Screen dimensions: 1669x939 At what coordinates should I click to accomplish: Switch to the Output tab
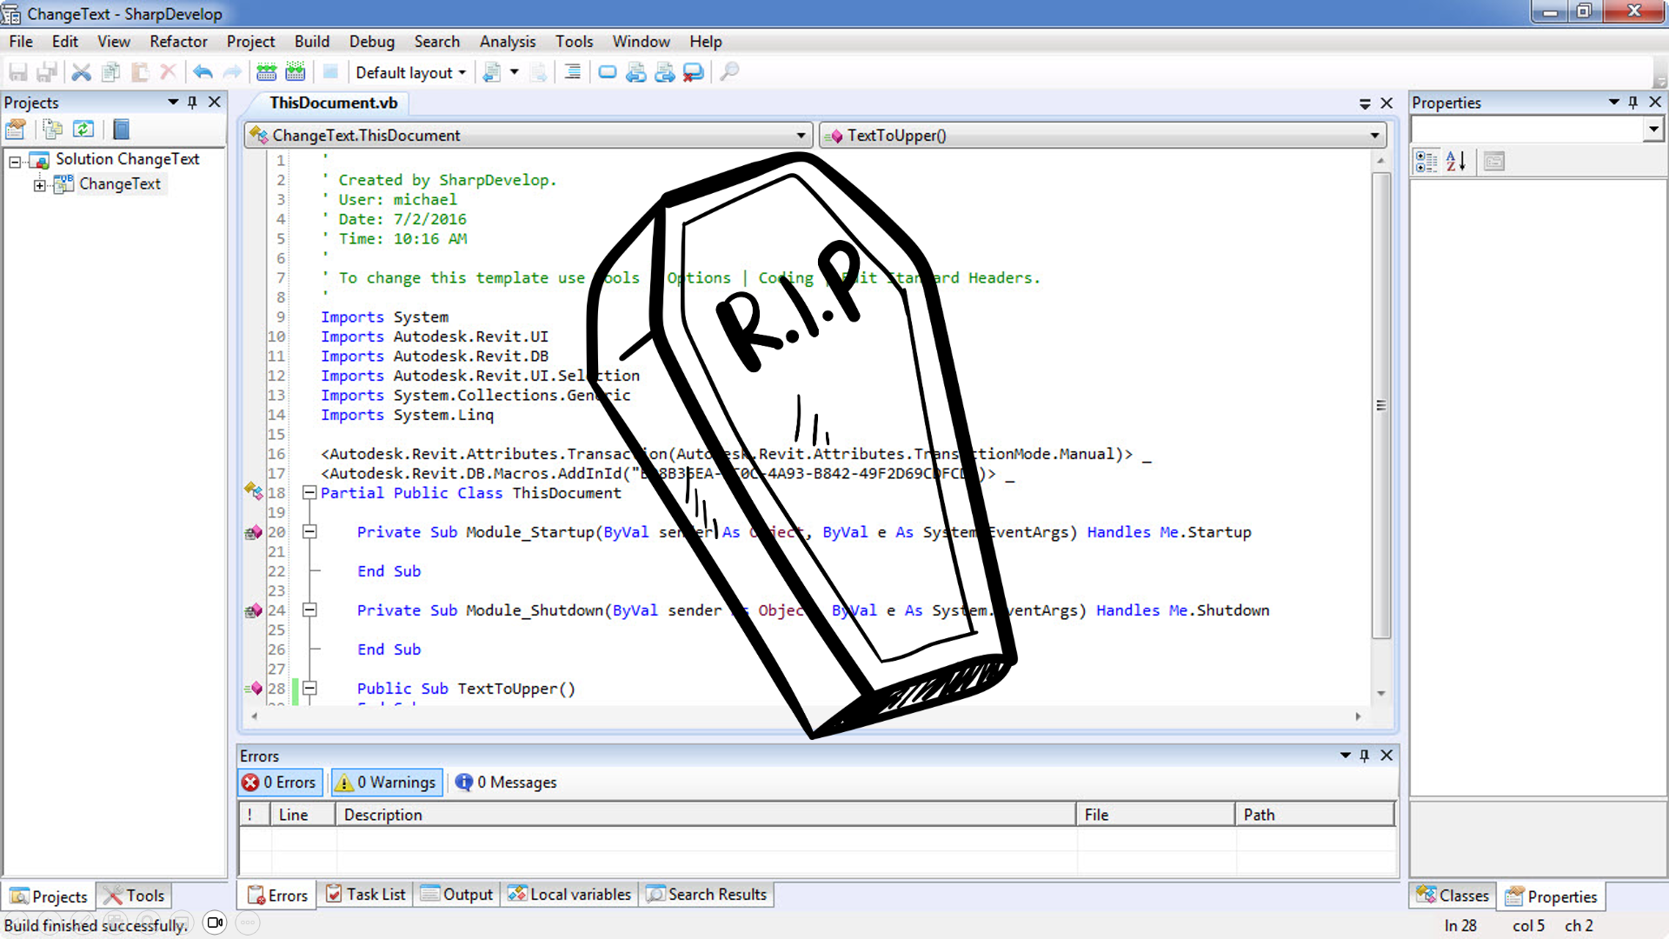pyautogui.click(x=457, y=895)
